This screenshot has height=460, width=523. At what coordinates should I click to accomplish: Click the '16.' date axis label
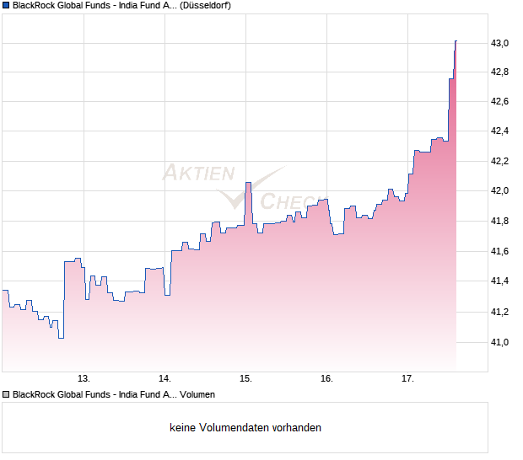point(327,379)
